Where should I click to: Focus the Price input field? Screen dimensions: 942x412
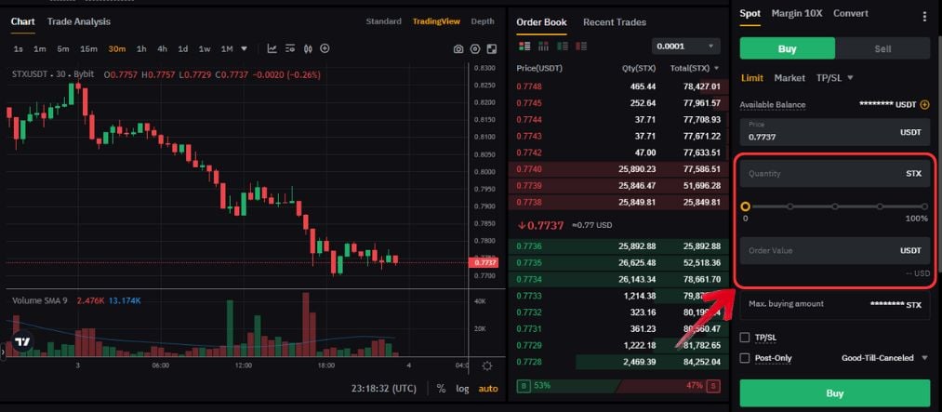pos(834,132)
